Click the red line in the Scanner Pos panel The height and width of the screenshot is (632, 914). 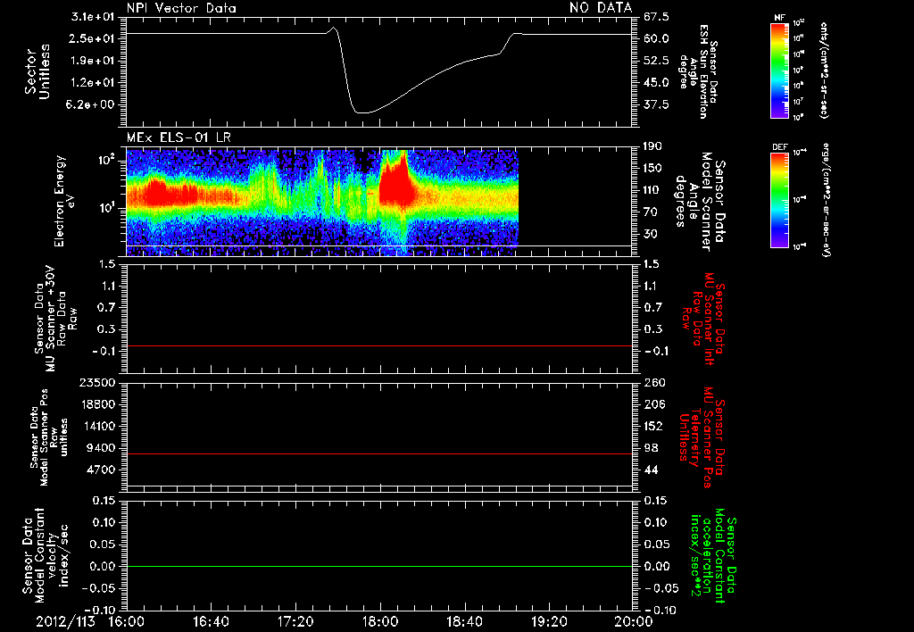tap(379, 453)
